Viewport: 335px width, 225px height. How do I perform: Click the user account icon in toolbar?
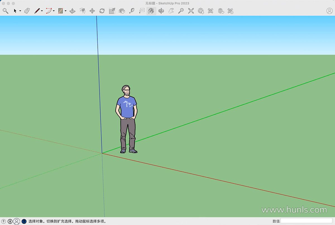(x=329, y=11)
